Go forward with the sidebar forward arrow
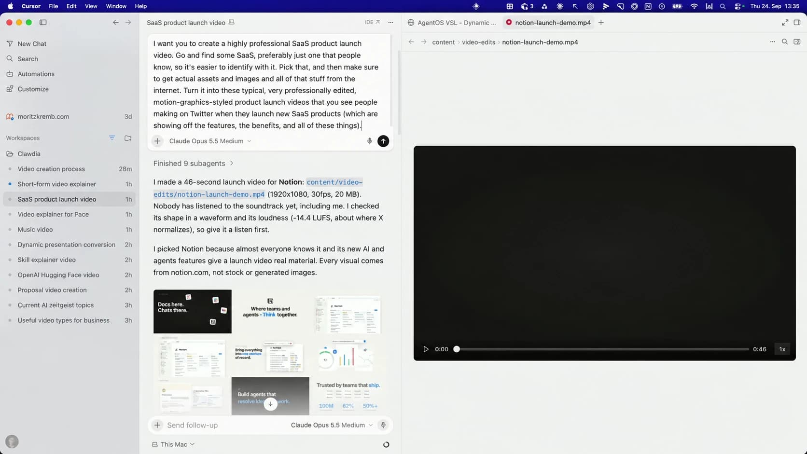 click(128, 22)
